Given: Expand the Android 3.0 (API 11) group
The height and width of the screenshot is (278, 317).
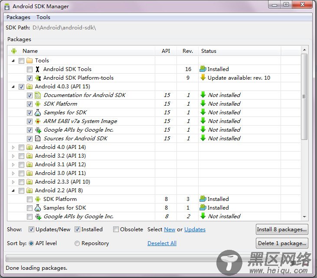Looking at the screenshot, I should (x=13, y=173).
